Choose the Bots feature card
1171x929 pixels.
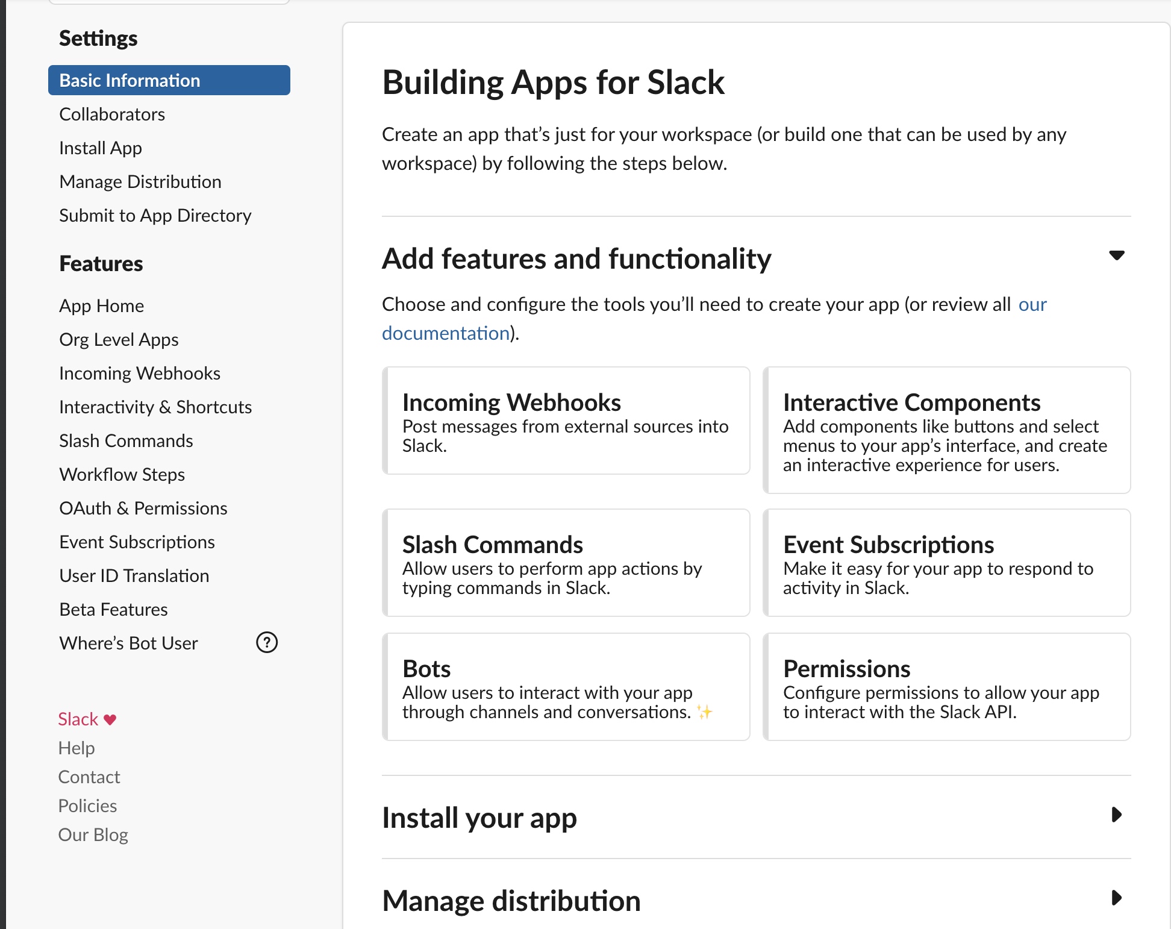[566, 687]
